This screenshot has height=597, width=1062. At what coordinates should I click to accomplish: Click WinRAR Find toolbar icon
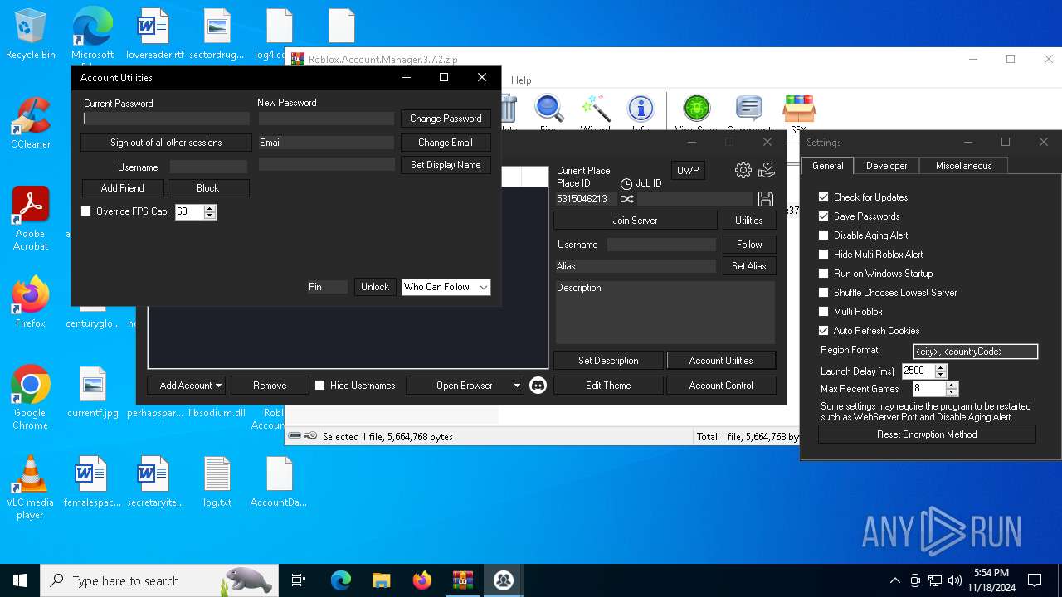point(549,114)
